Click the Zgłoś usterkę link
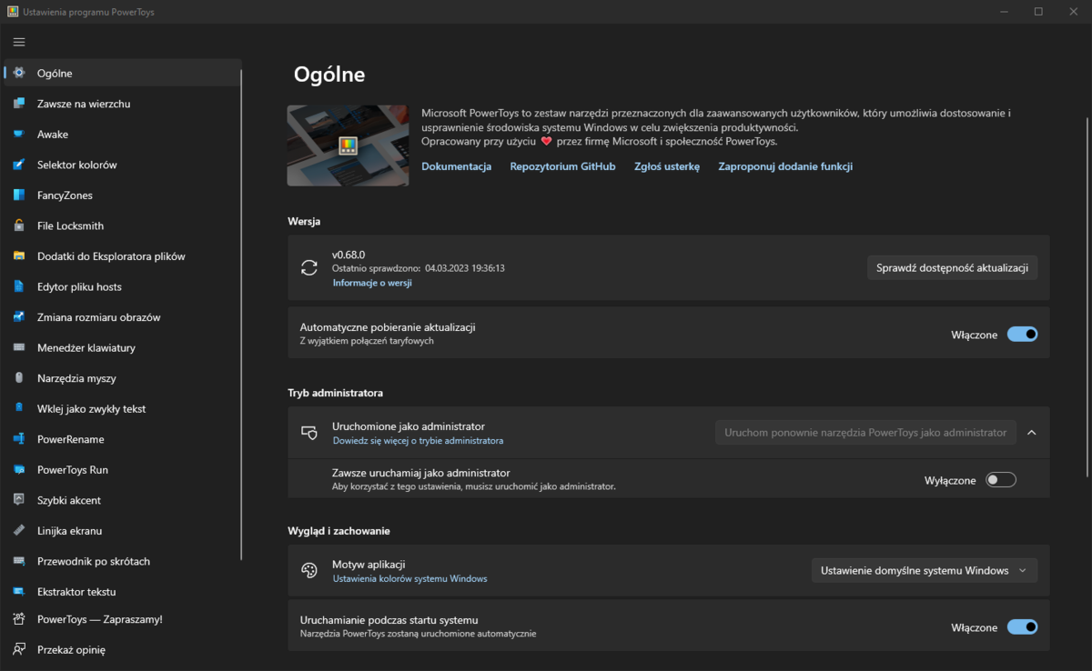 [667, 166]
